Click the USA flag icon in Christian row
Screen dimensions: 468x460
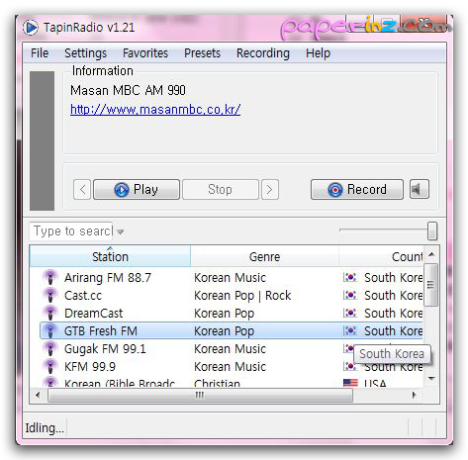coord(350,383)
